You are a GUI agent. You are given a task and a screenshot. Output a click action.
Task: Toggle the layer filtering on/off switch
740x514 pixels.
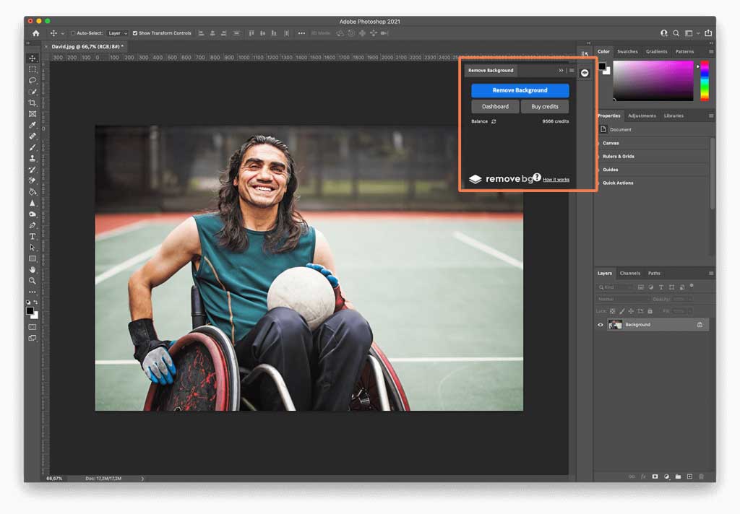(x=692, y=286)
